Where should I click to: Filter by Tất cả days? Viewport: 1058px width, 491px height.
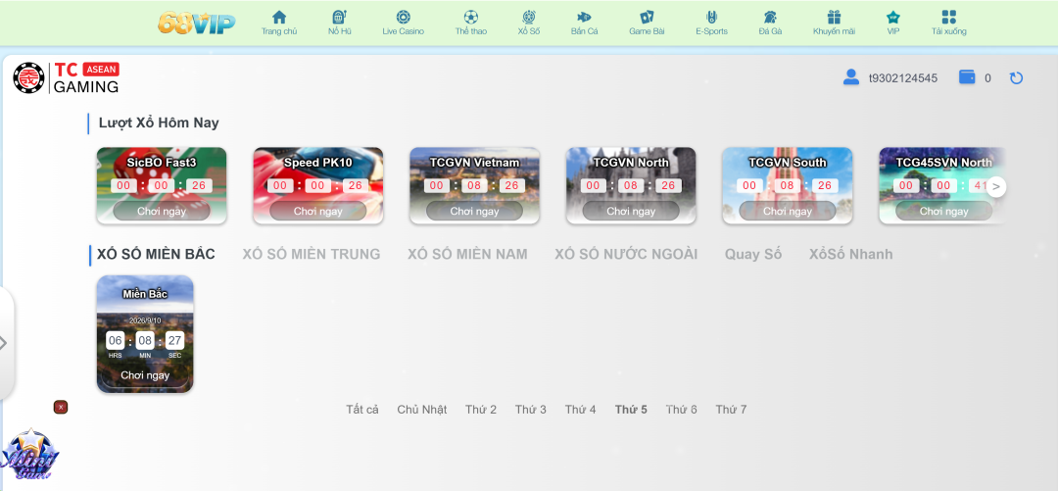pos(362,410)
